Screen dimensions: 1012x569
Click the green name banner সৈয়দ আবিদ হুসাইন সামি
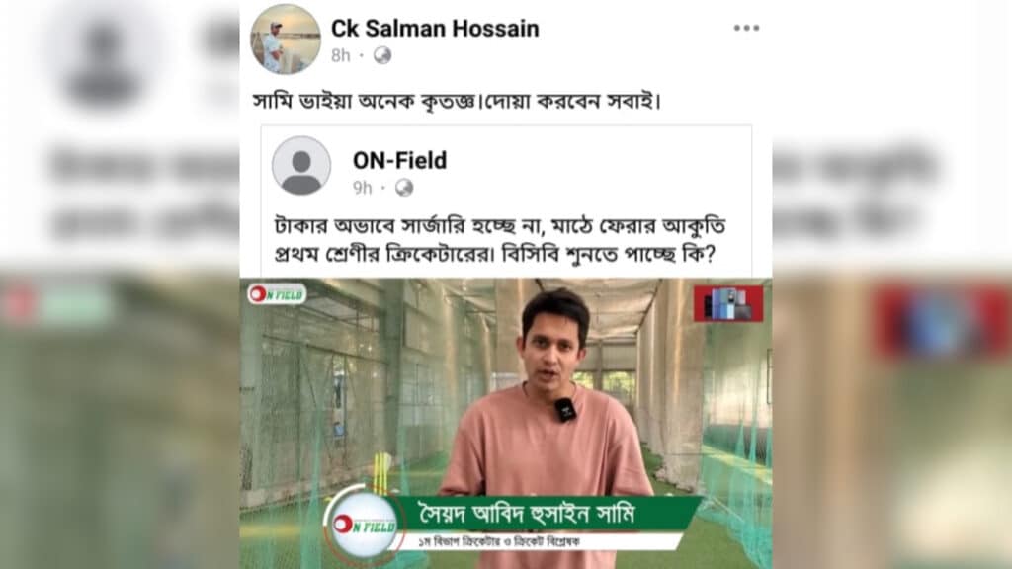pos(546,514)
